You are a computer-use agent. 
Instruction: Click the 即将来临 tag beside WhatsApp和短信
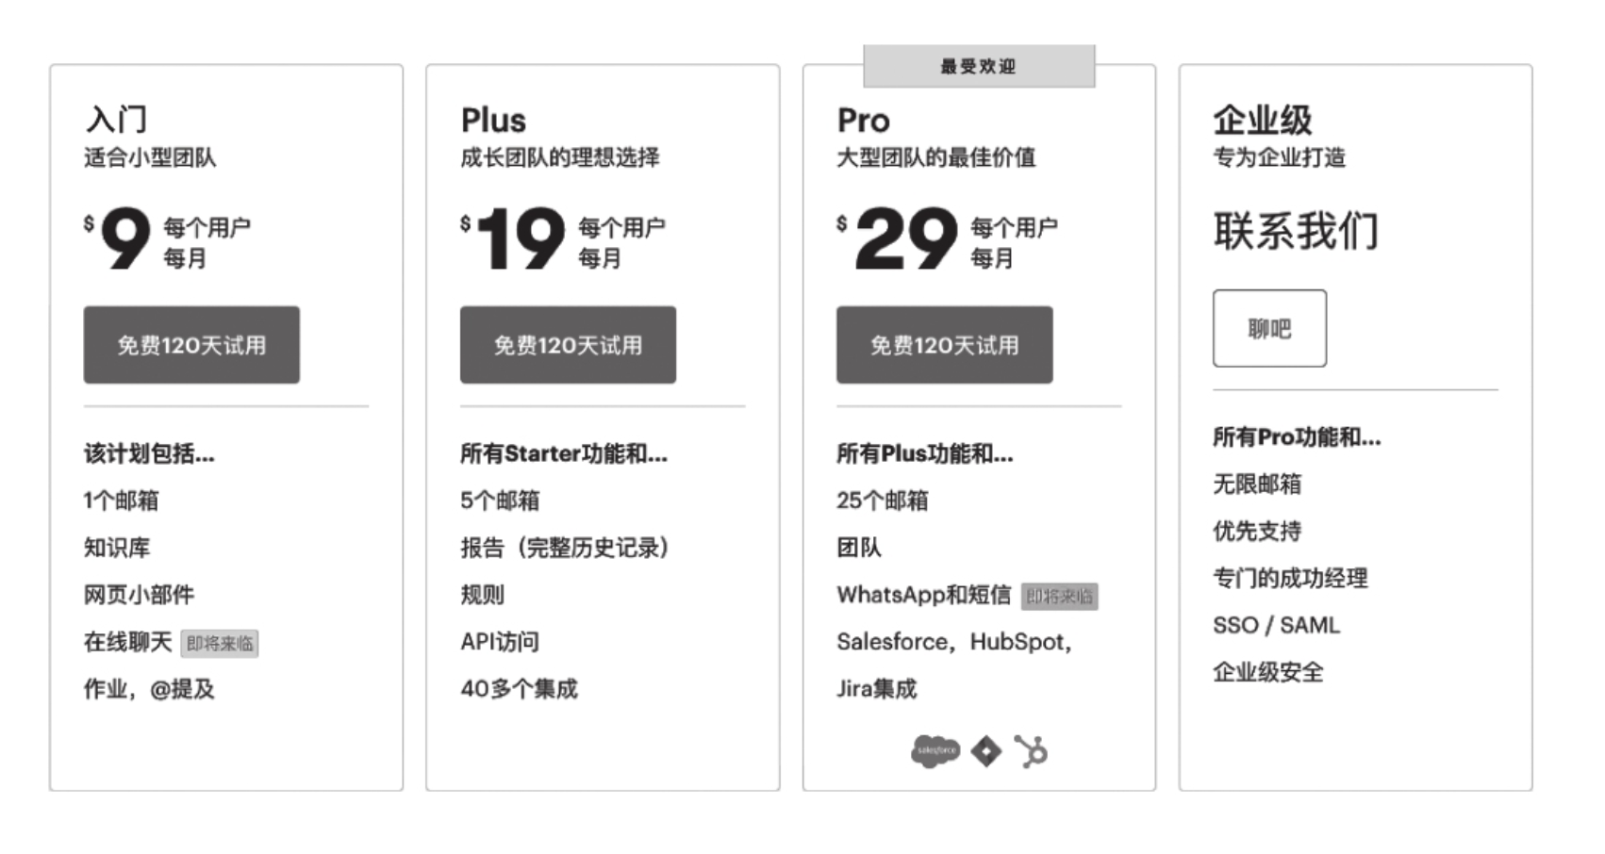tap(1060, 597)
